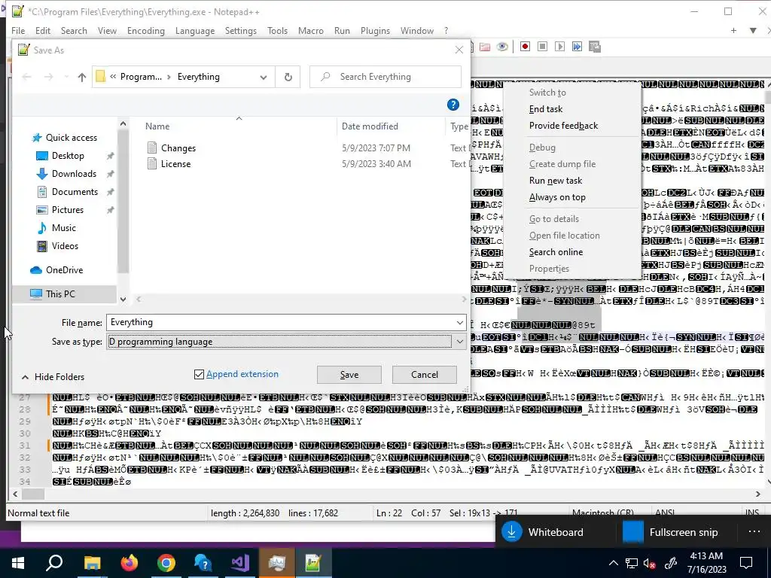Click the Stop recording macro icon
The image size is (771, 578).
pos(542,47)
